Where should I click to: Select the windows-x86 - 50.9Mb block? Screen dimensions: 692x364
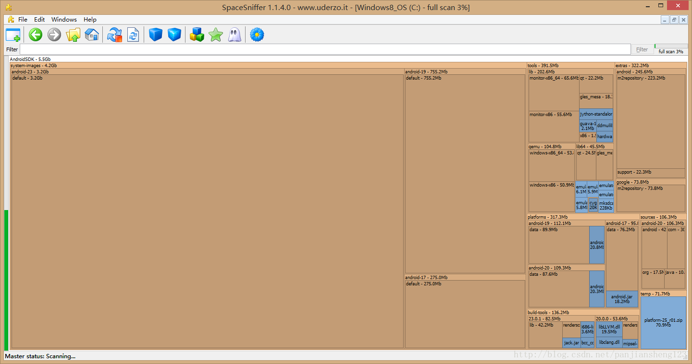552,197
